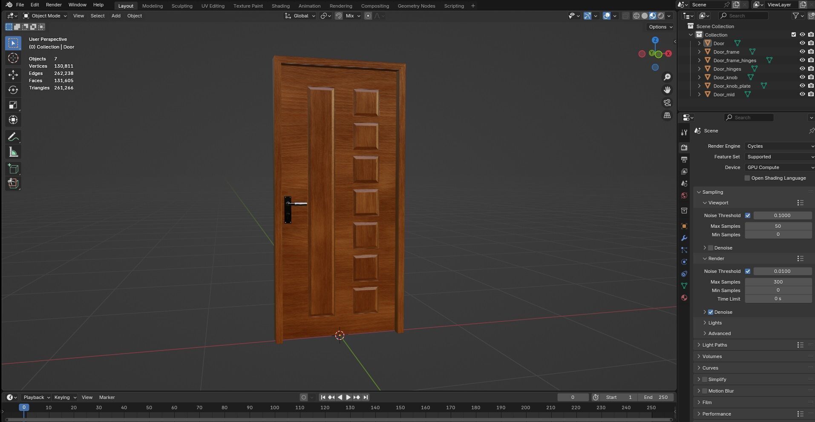Open the timeline Marker menu

pos(107,397)
